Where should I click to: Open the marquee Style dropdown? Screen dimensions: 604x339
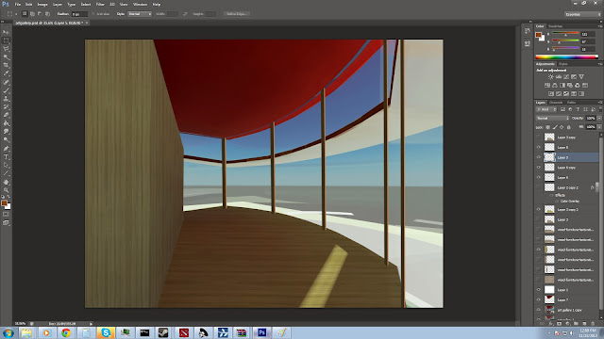click(x=140, y=14)
